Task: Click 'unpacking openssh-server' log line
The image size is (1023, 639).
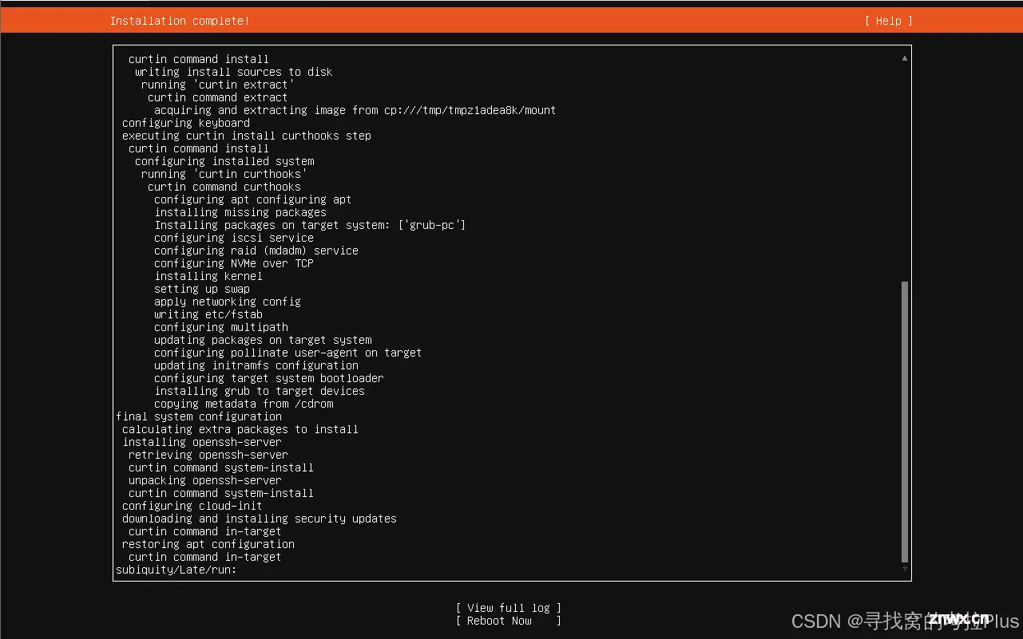Action: point(205,480)
